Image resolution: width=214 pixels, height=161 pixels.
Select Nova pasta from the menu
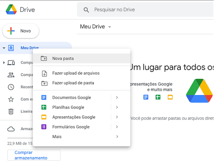[82, 58]
